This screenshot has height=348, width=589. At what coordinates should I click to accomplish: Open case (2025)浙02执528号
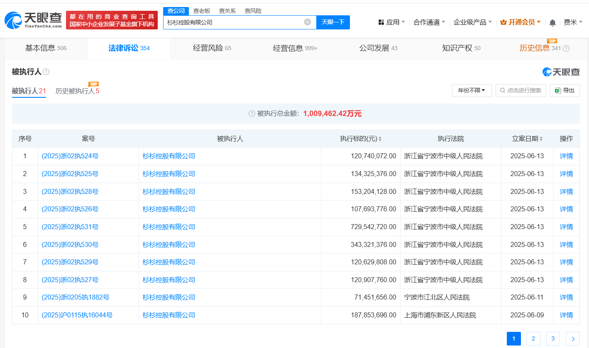[70, 192]
